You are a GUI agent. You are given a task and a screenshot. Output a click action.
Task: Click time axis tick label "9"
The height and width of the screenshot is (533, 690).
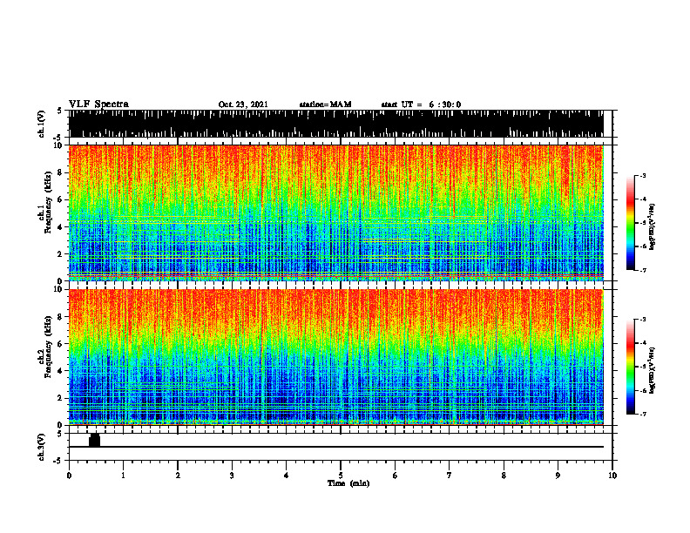tap(558, 476)
